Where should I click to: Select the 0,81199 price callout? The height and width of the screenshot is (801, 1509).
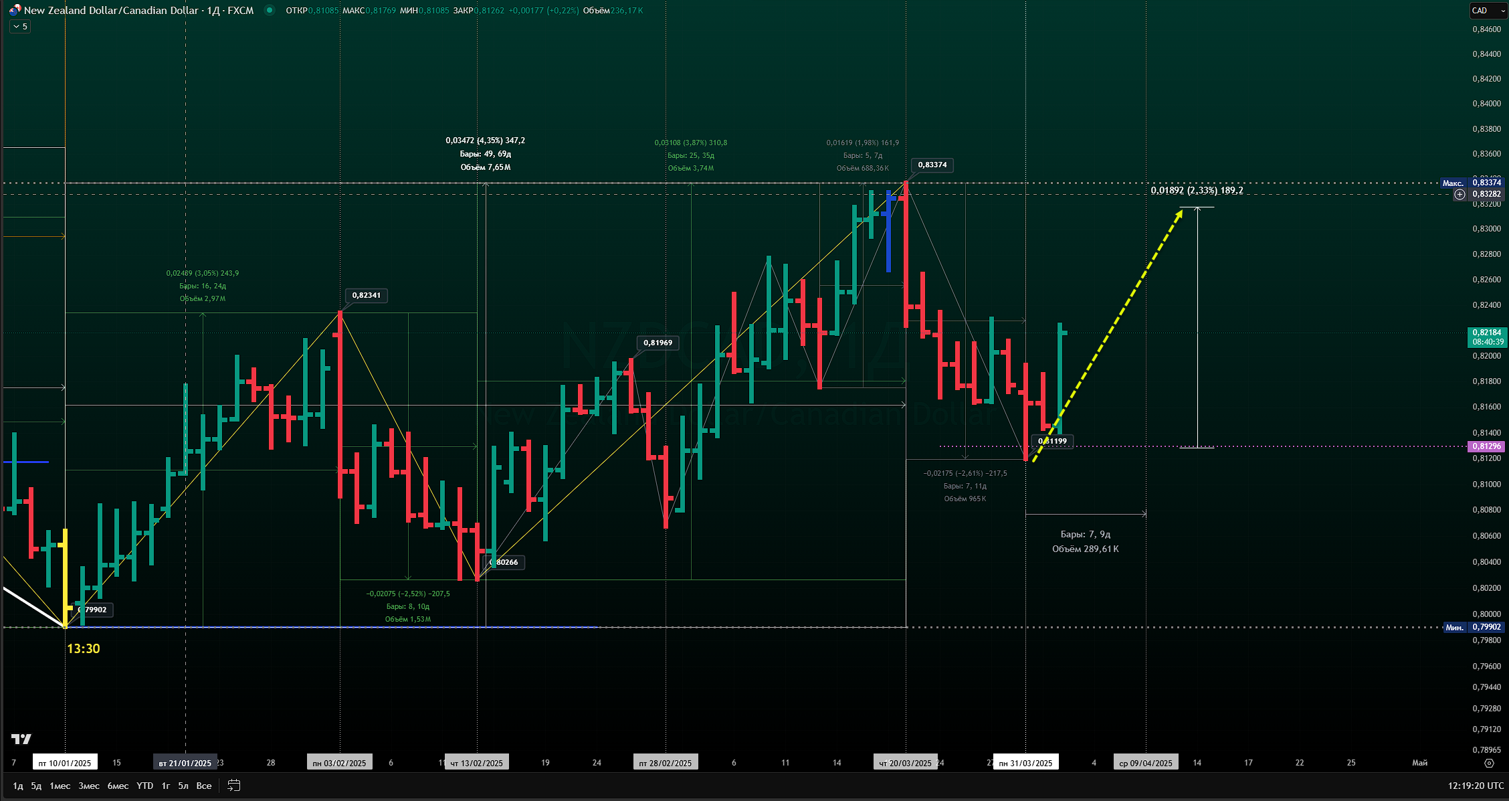click(x=1053, y=441)
